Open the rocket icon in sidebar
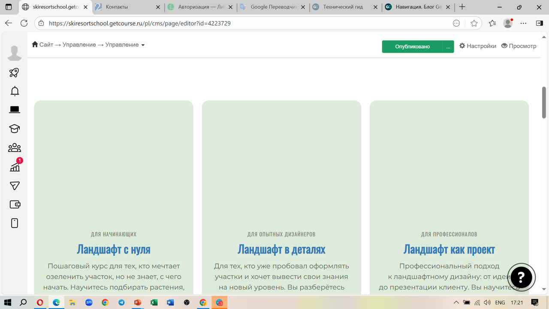Image resolution: width=549 pixels, height=309 pixels. 14,73
